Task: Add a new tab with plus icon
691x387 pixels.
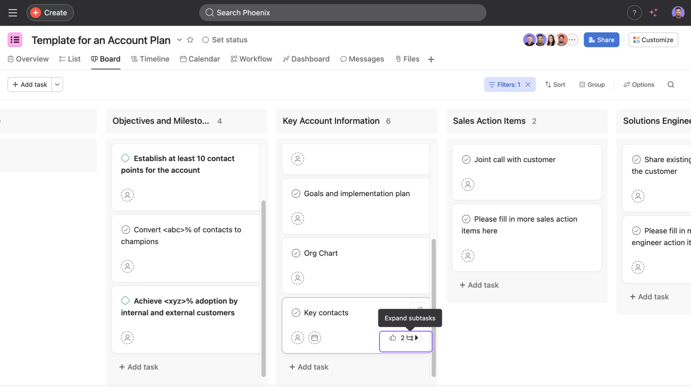Action: pyautogui.click(x=431, y=60)
